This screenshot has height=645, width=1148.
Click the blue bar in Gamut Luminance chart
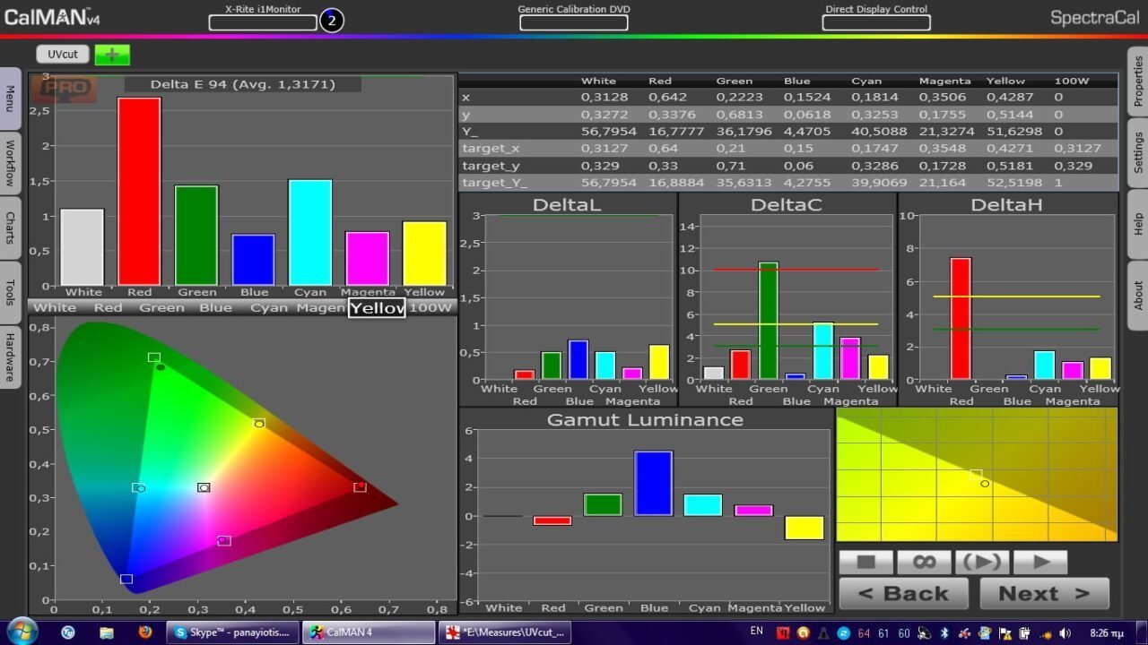click(x=653, y=484)
